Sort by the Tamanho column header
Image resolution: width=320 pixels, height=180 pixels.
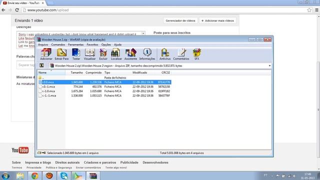74,72
